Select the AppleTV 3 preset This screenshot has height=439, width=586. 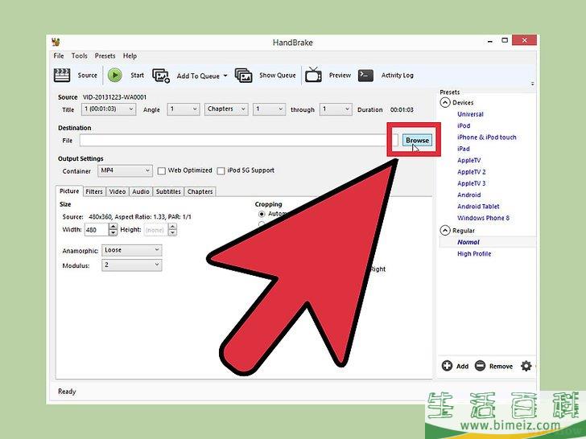472,183
